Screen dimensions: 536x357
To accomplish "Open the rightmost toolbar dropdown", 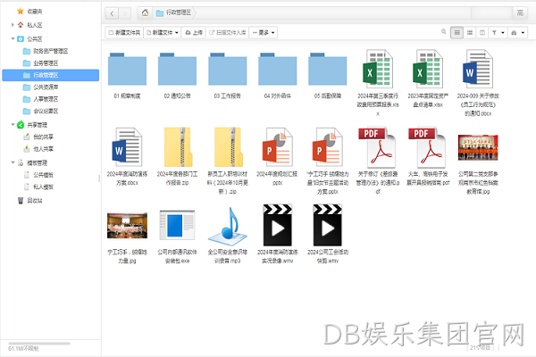I will [517, 32].
